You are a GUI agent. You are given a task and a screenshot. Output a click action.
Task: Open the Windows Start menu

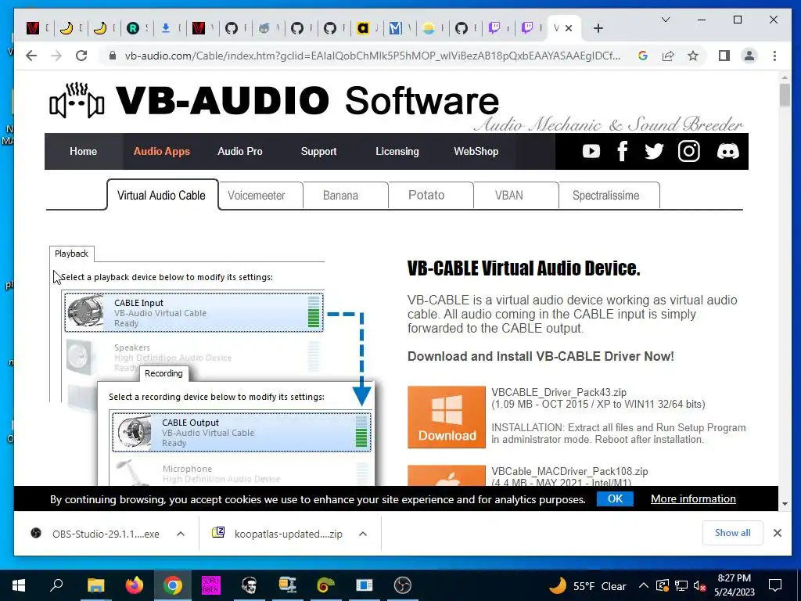(19, 585)
